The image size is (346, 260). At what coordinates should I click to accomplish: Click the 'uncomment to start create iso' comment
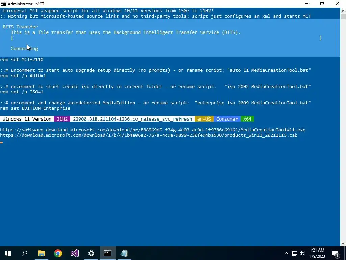click(155, 87)
